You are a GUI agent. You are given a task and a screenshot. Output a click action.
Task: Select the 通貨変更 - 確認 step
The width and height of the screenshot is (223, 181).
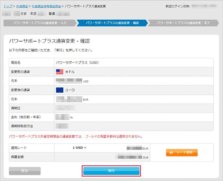112,23
